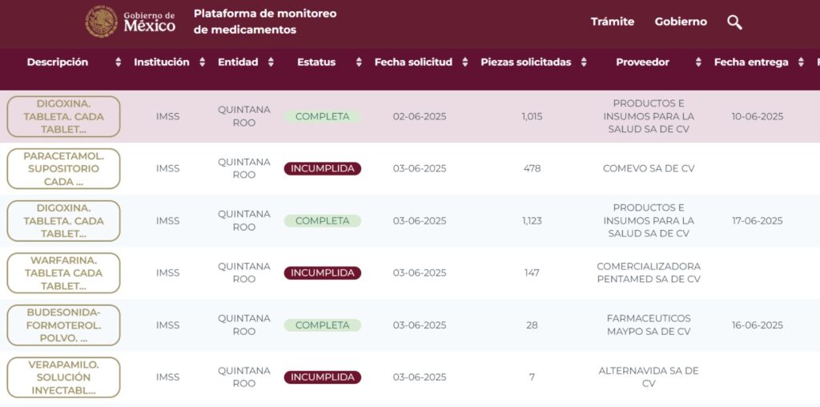Sort by Fecha solicitud column arrows
The image size is (820, 407).
(465, 62)
